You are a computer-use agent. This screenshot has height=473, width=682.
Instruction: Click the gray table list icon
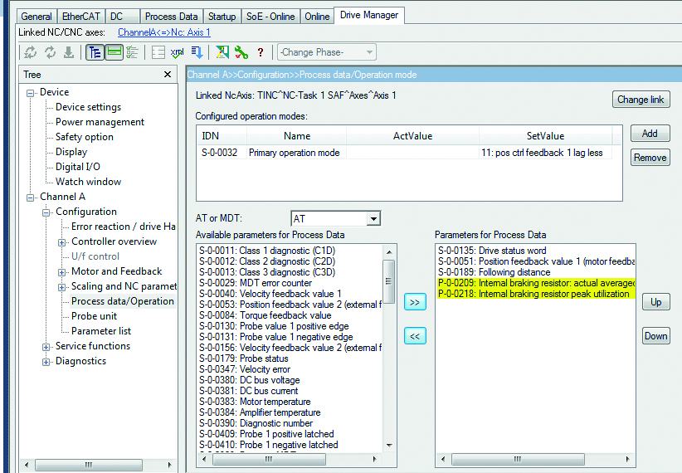(158, 52)
